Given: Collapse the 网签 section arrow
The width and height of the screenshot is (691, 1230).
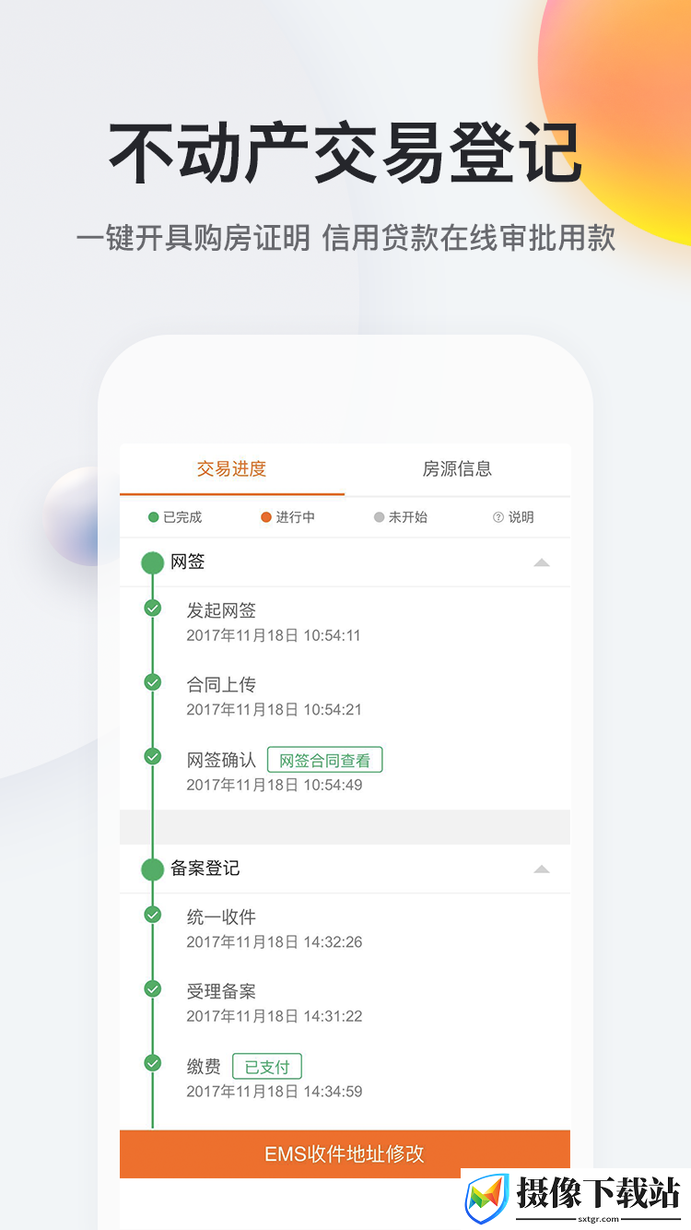Looking at the screenshot, I should tap(542, 562).
